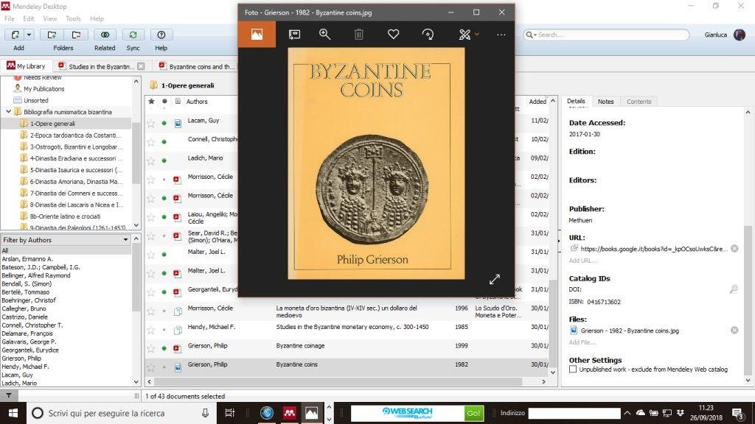Remove attached file with its X icon
The image size is (755, 424).
point(734,331)
